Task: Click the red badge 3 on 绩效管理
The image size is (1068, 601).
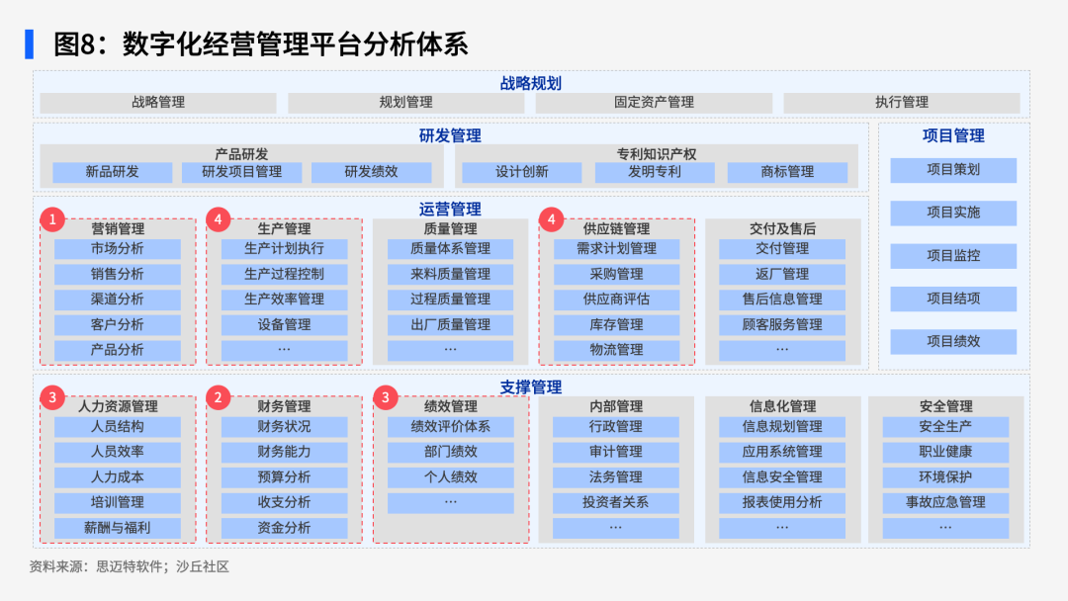Action: [x=386, y=399]
